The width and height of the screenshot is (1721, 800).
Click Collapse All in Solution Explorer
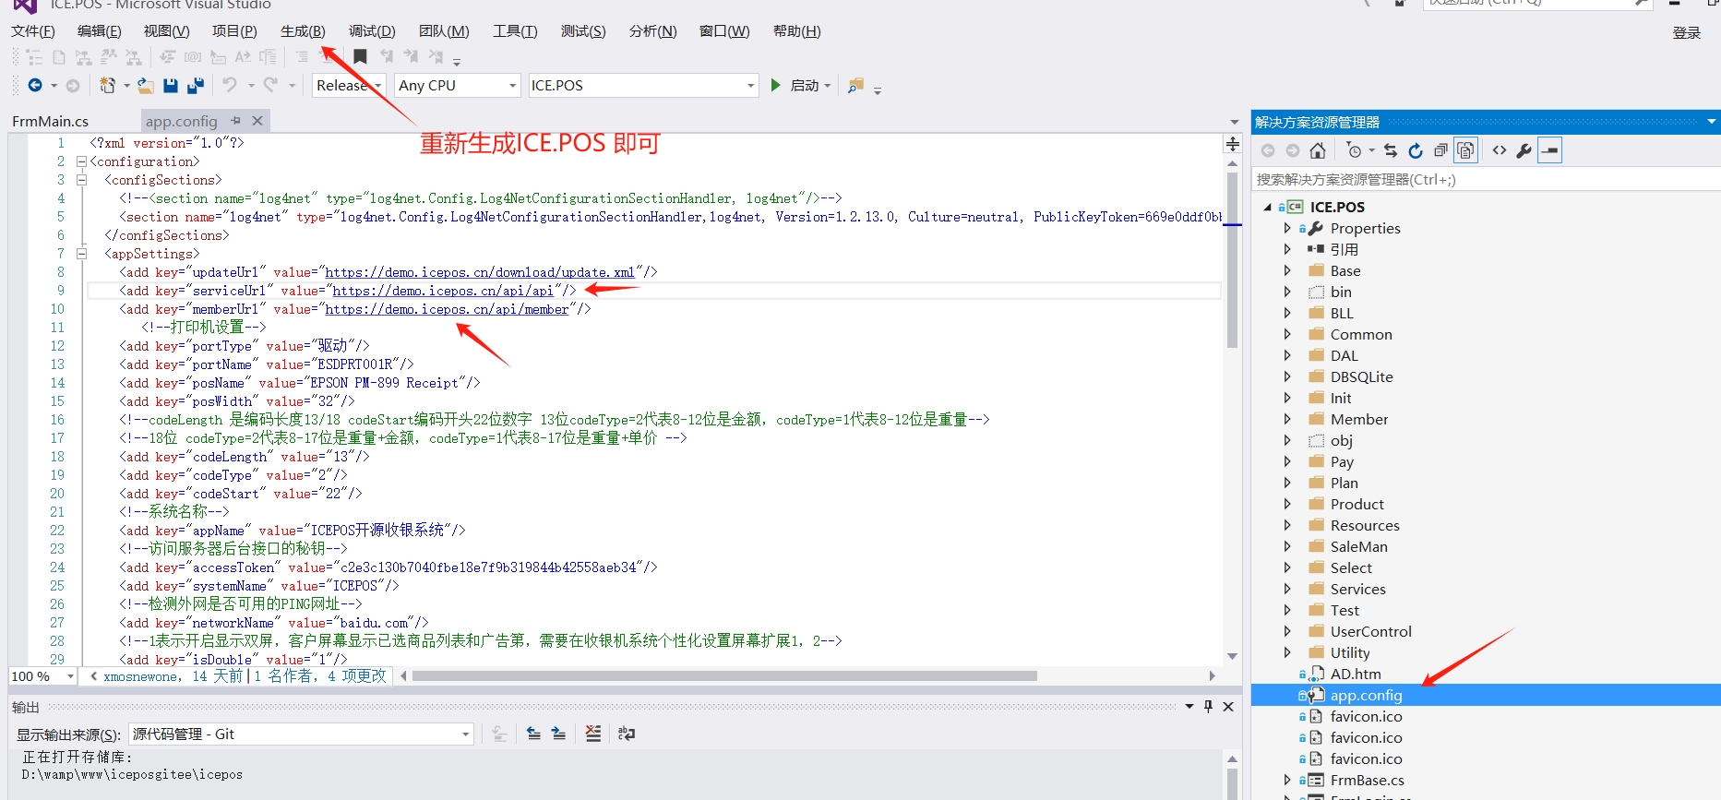point(1440,150)
